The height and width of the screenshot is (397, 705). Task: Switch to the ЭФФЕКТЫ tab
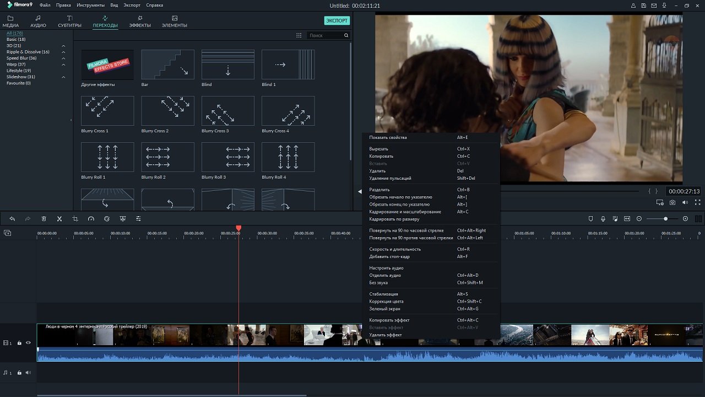[140, 22]
